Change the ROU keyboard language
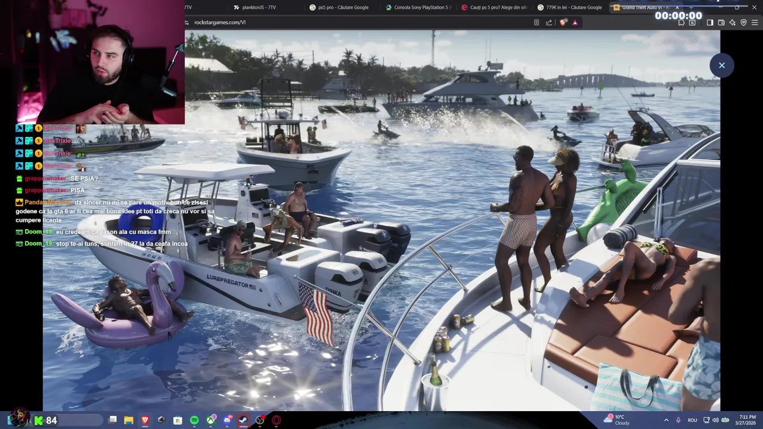 point(692,420)
